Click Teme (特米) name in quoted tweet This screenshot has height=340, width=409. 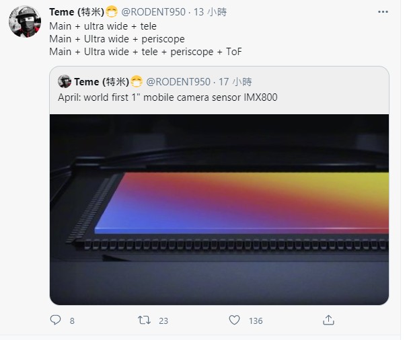point(102,82)
